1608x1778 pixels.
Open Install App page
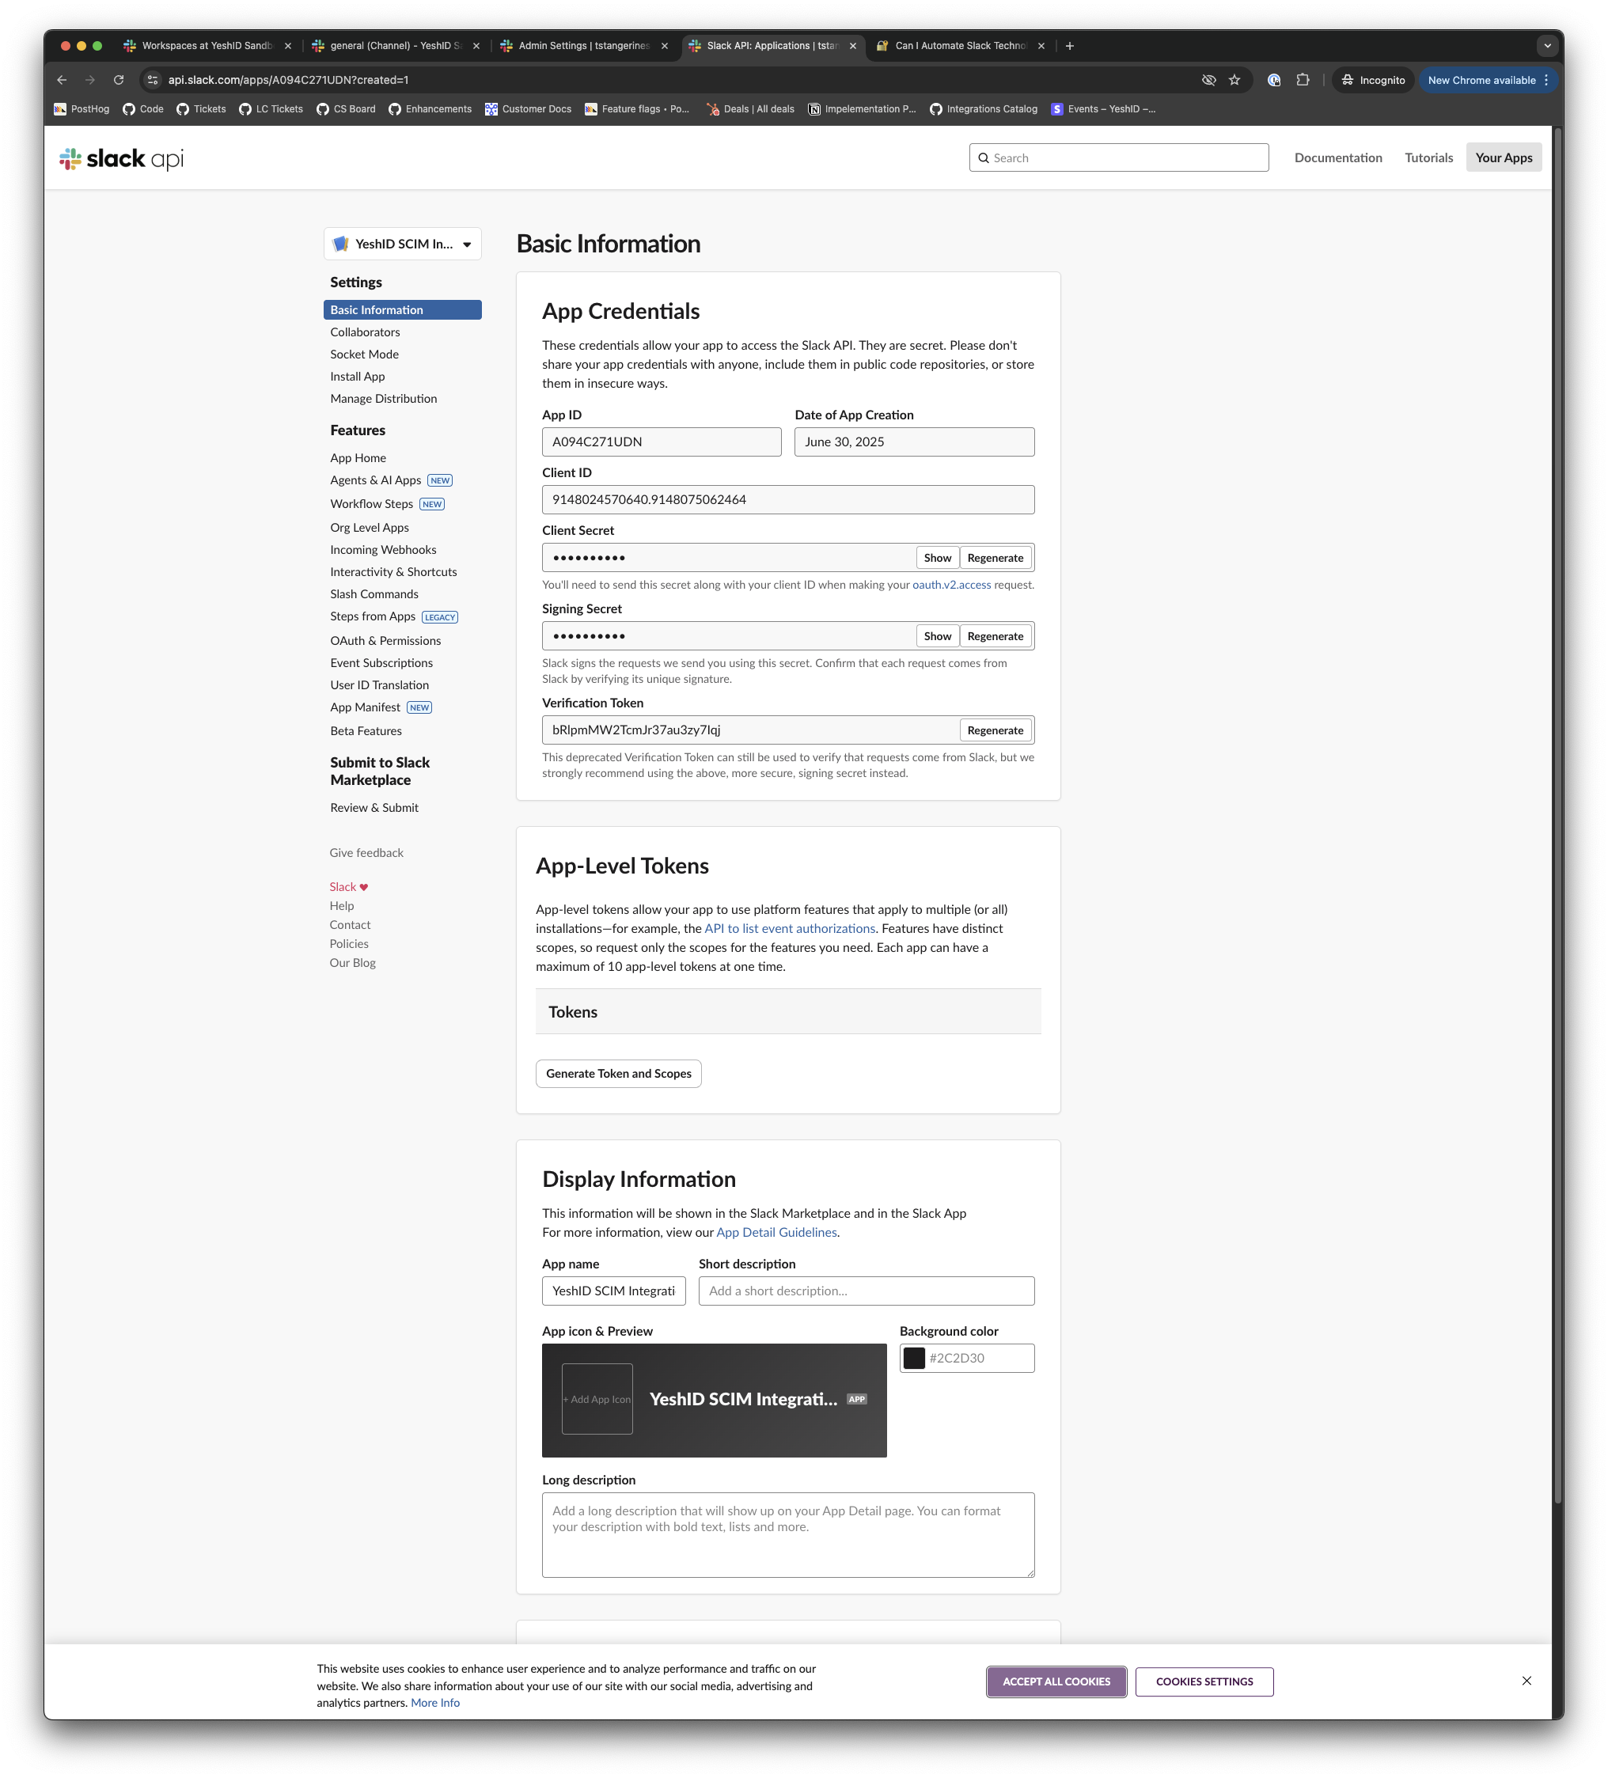point(357,377)
